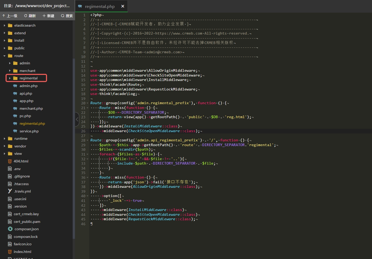Click the merchant subfolder icon
This screenshot has width=372, height=259.
pos(15,71)
